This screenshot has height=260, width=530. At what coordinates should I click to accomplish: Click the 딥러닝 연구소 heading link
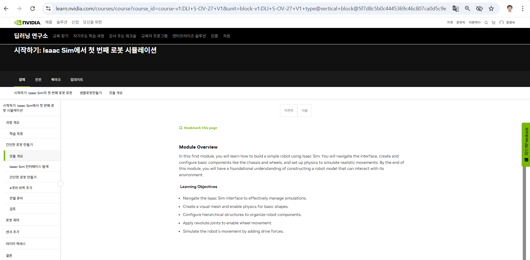click(x=31, y=36)
